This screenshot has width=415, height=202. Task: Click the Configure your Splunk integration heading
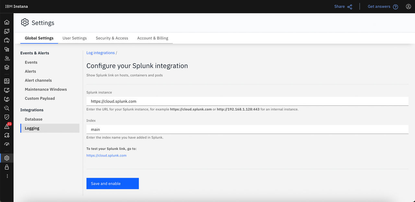(137, 66)
